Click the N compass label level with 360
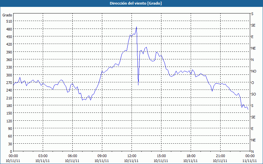This screenshot has width=263, height=164. (252, 60)
